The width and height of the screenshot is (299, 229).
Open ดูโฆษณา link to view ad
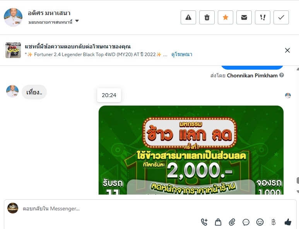pos(182,54)
